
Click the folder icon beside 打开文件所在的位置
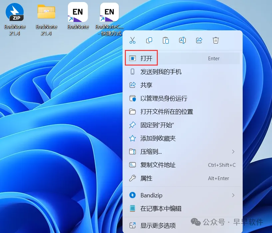point(133,112)
